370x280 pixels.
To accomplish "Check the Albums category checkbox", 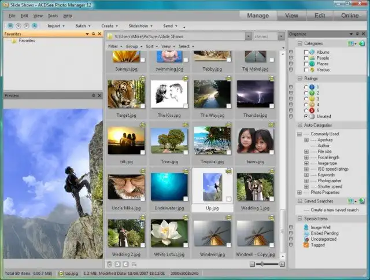I will 306,52.
